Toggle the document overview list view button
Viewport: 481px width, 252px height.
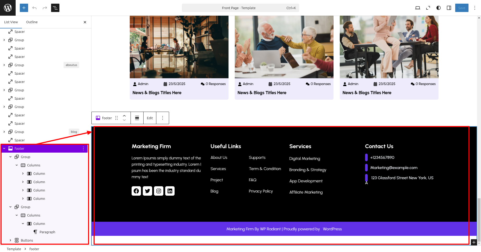(55, 8)
